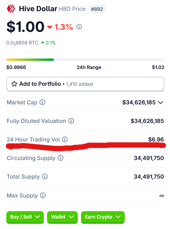
Task: Click the Fully Diluted Valuation info icon
Action: [x=71, y=121]
